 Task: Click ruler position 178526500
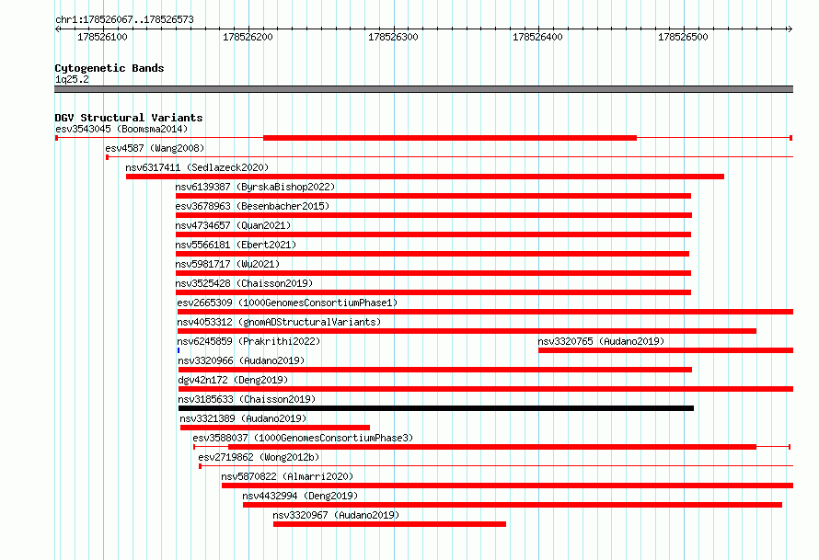[x=683, y=37]
